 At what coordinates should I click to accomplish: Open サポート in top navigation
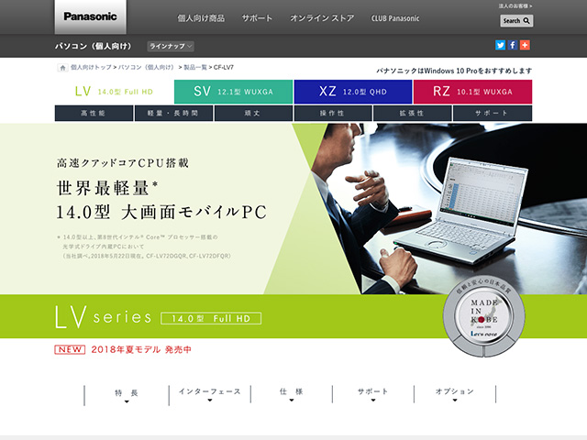tap(257, 18)
